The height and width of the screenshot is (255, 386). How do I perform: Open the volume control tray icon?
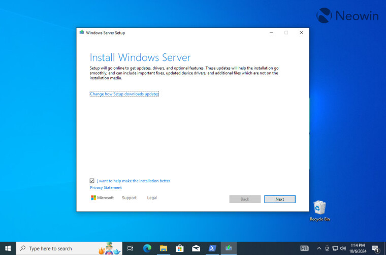[343, 248]
